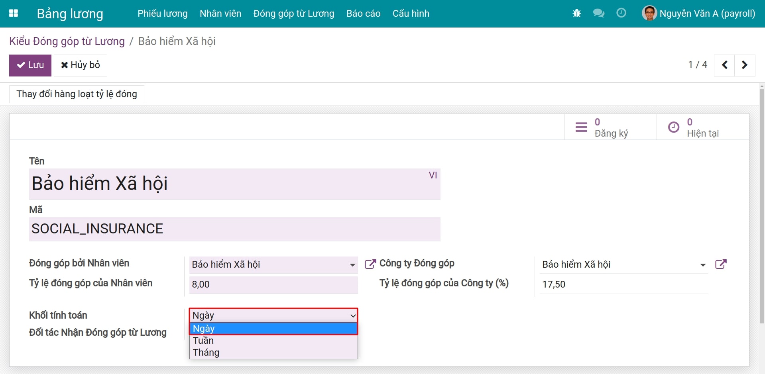Expand Công ty Đóng góp dropdown
This screenshot has width=765, height=374.
pyautogui.click(x=703, y=265)
